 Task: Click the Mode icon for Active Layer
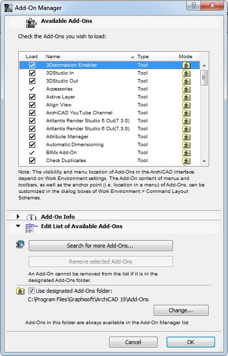186,97
